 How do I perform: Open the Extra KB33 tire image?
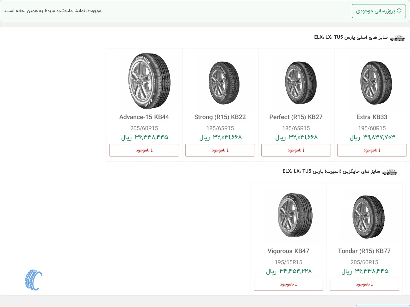point(376,83)
